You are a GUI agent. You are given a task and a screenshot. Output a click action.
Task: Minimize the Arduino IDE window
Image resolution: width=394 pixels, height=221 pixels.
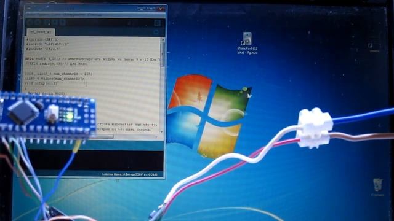click(x=141, y=9)
